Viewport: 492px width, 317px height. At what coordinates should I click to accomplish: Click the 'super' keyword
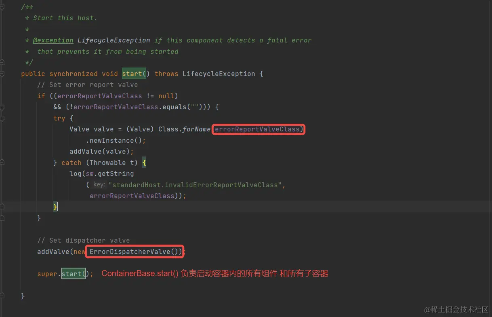tap(47, 274)
